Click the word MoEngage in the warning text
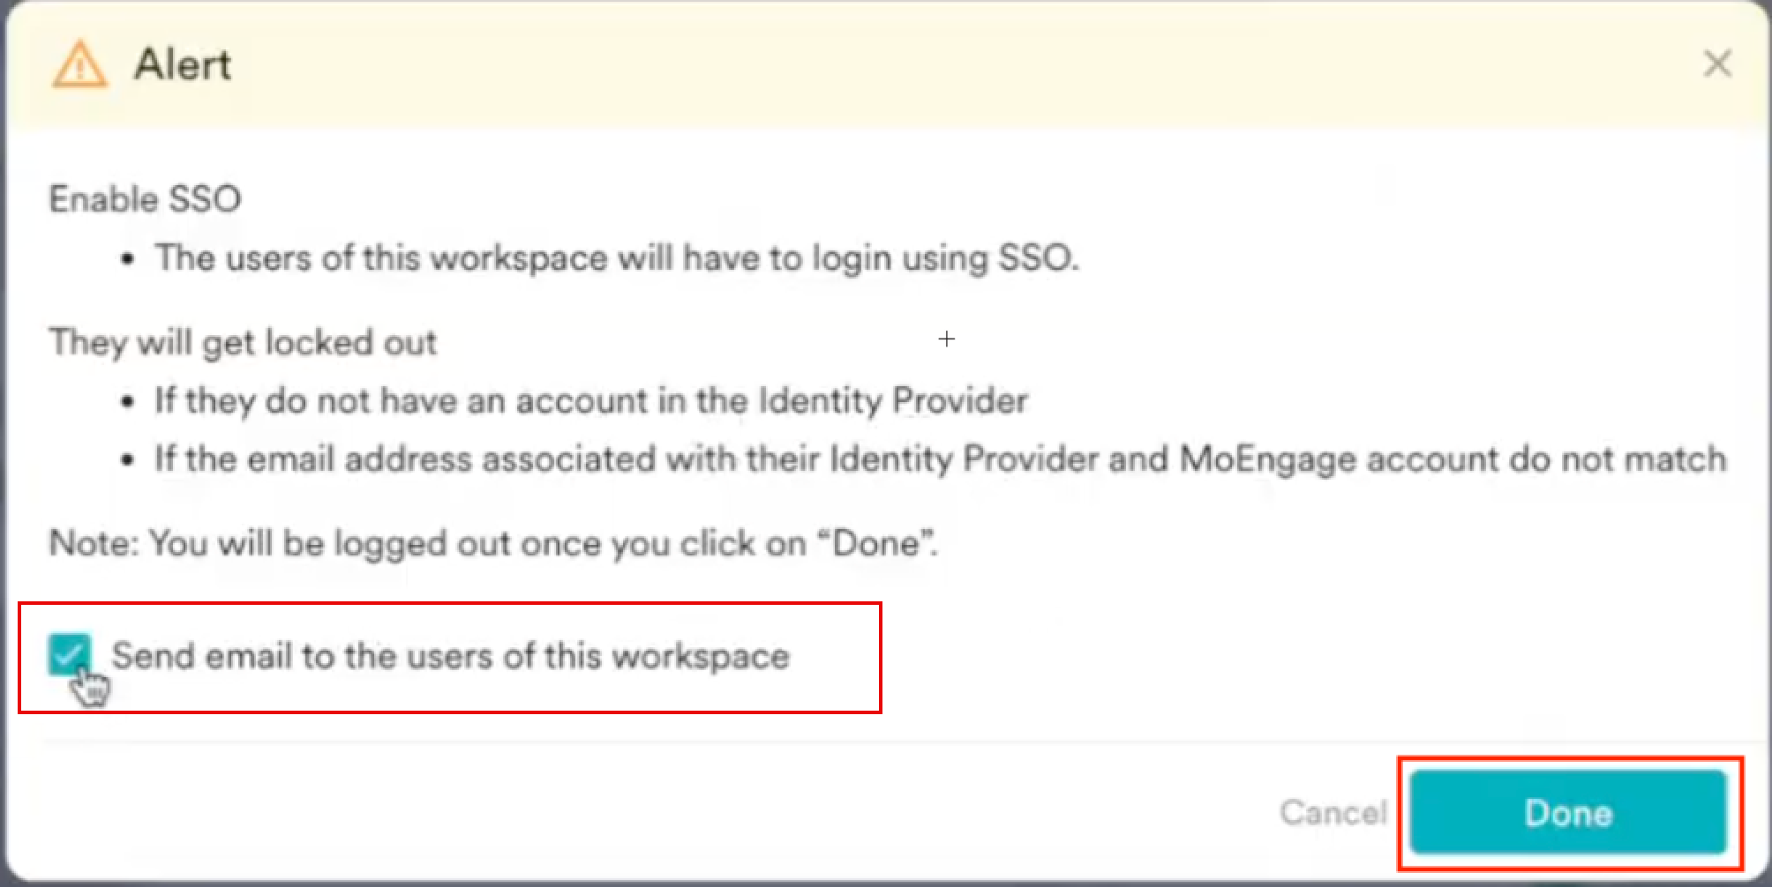 pos(1267,459)
